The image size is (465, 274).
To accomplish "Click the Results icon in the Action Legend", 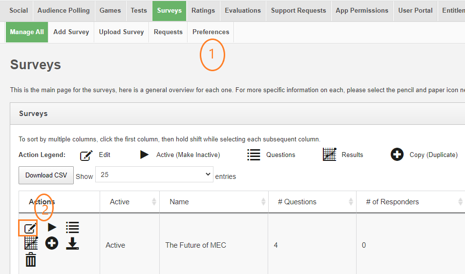I will coord(330,155).
